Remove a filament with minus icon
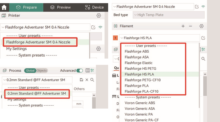 190,26
